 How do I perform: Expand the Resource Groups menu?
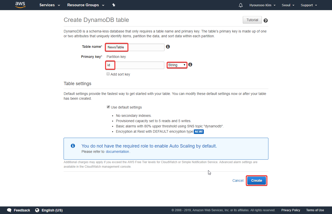pyautogui.click(x=86, y=5)
